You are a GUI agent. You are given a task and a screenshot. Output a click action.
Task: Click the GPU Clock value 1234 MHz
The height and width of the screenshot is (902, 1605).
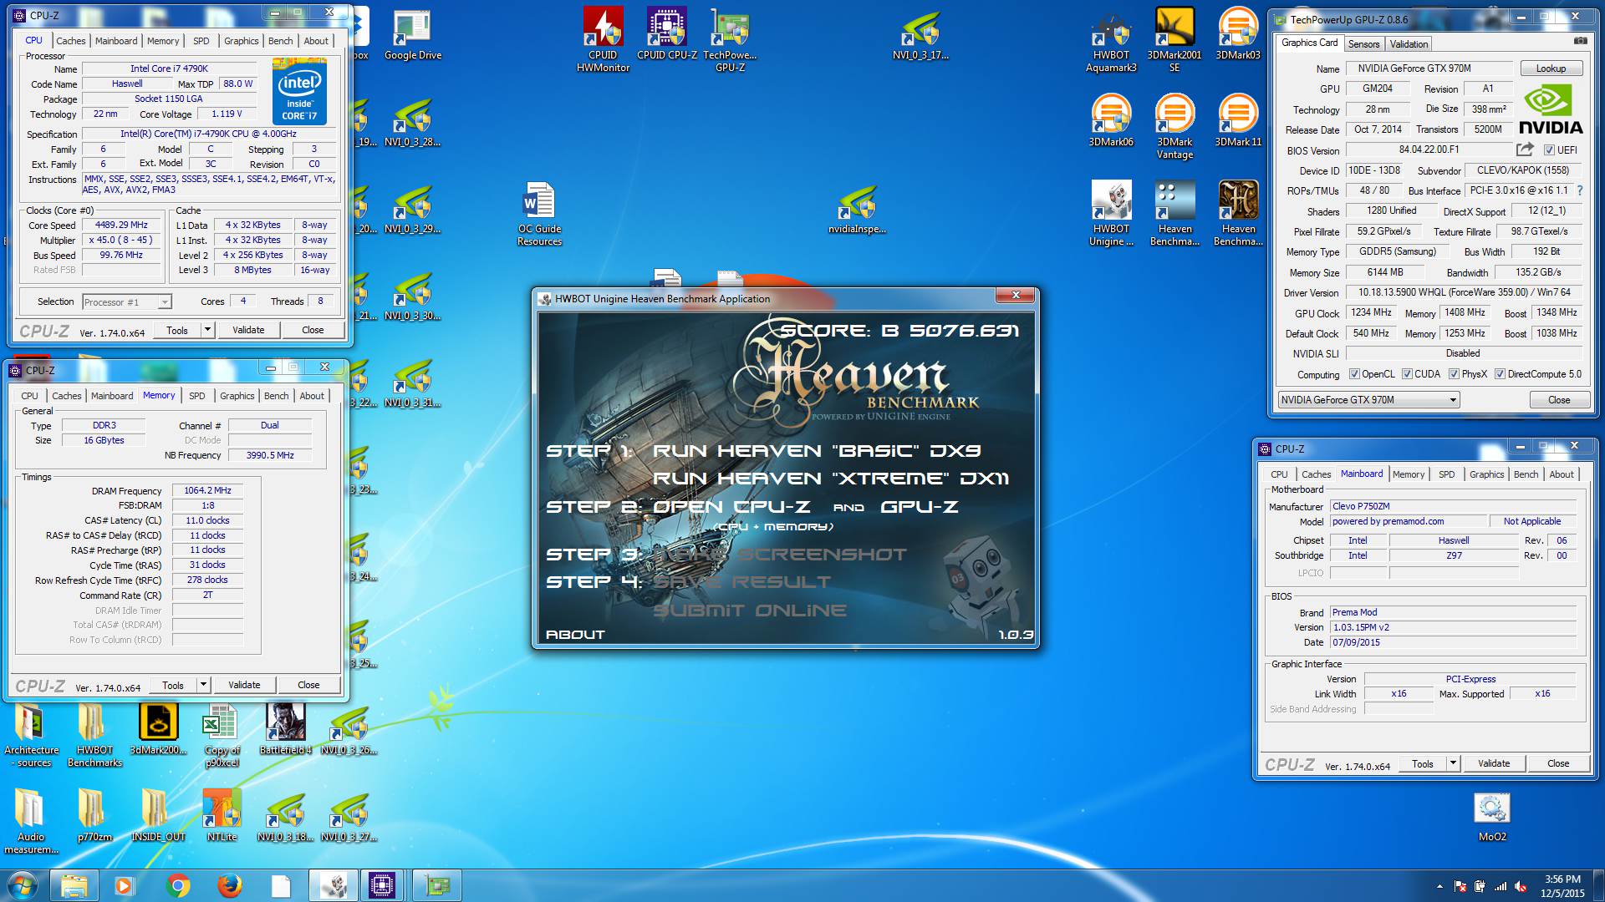click(1372, 312)
